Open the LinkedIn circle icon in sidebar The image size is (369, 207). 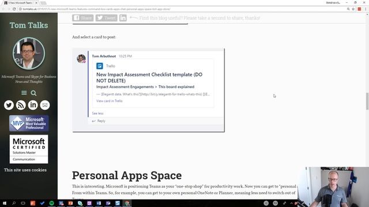[x=33, y=105]
